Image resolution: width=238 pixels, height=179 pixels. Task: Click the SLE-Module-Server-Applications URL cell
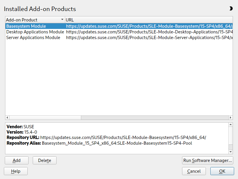tap(149, 38)
